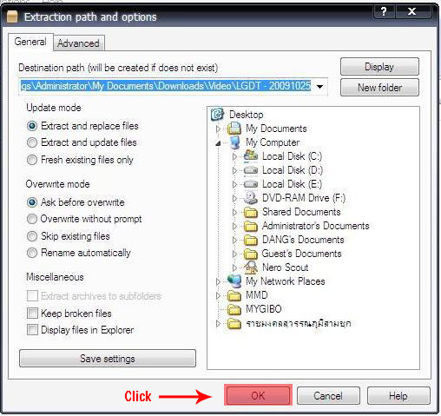Click the Nero Scout icon
This screenshot has width=441, height=416.
click(x=251, y=267)
